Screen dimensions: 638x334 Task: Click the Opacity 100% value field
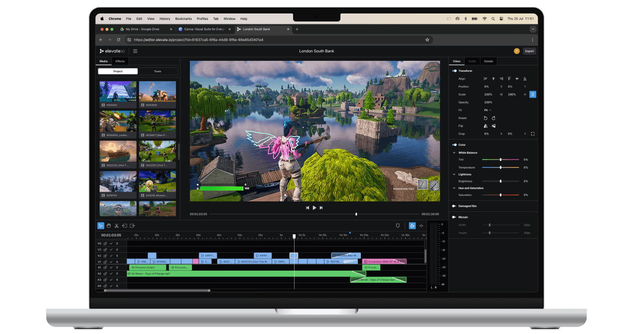[488, 102]
